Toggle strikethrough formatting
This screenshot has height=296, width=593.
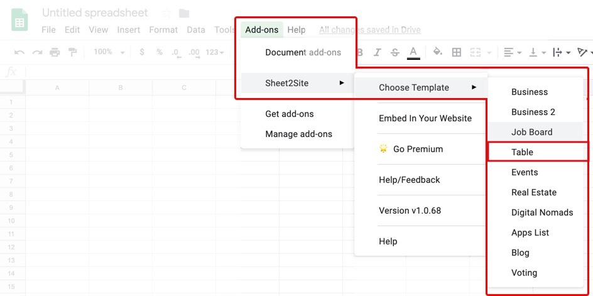click(395, 52)
